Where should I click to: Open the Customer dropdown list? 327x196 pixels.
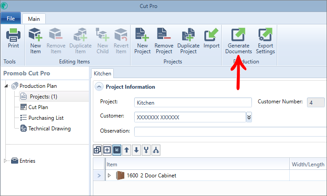coord(249,117)
